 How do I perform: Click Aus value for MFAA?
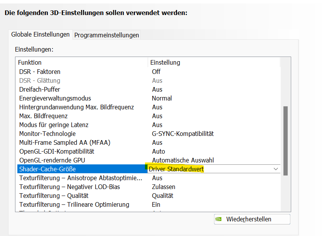point(157,142)
